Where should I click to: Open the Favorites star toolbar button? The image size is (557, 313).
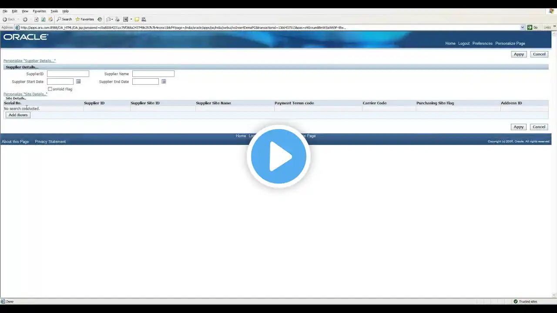[x=84, y=19]
